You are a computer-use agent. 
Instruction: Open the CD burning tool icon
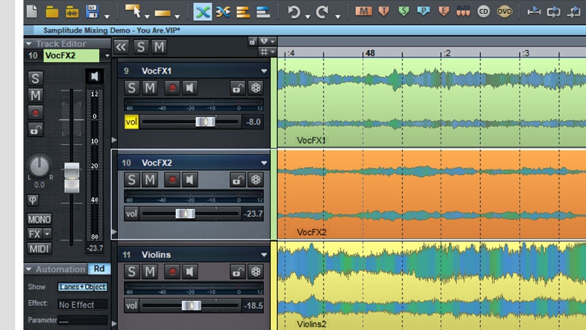(x=484, y=11)
